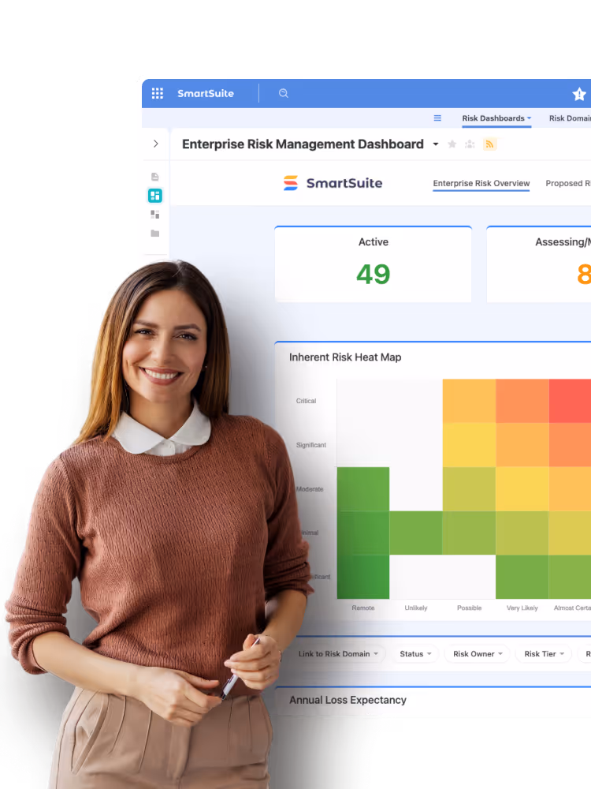Click the search magnifier icon
Screen dimensions: 591x789
coord(284,93)
